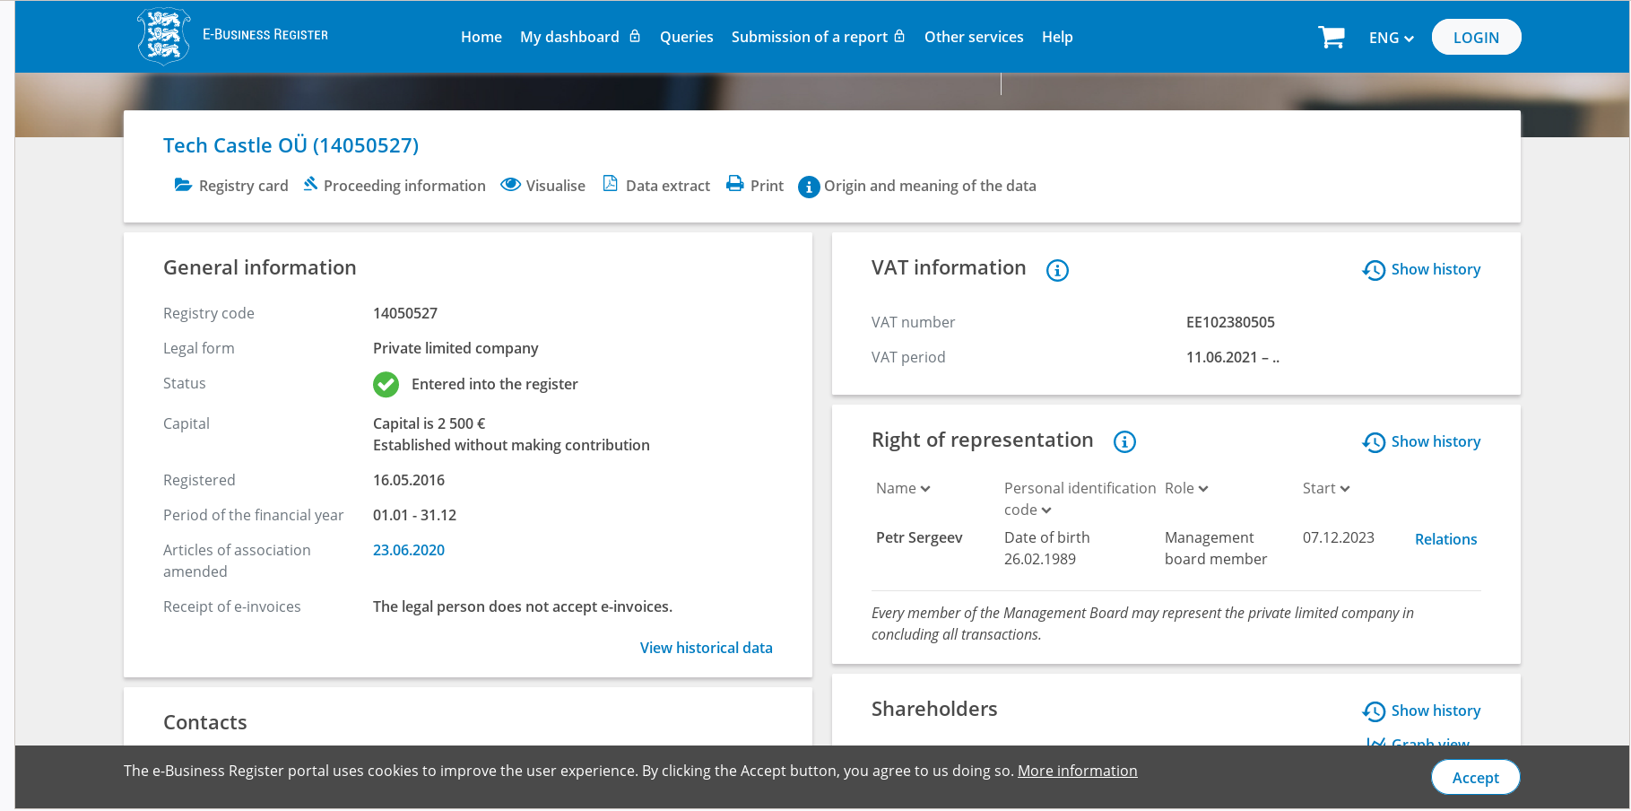
Task: Click the Registry card folder icon
Action: (x=183, y=185)
